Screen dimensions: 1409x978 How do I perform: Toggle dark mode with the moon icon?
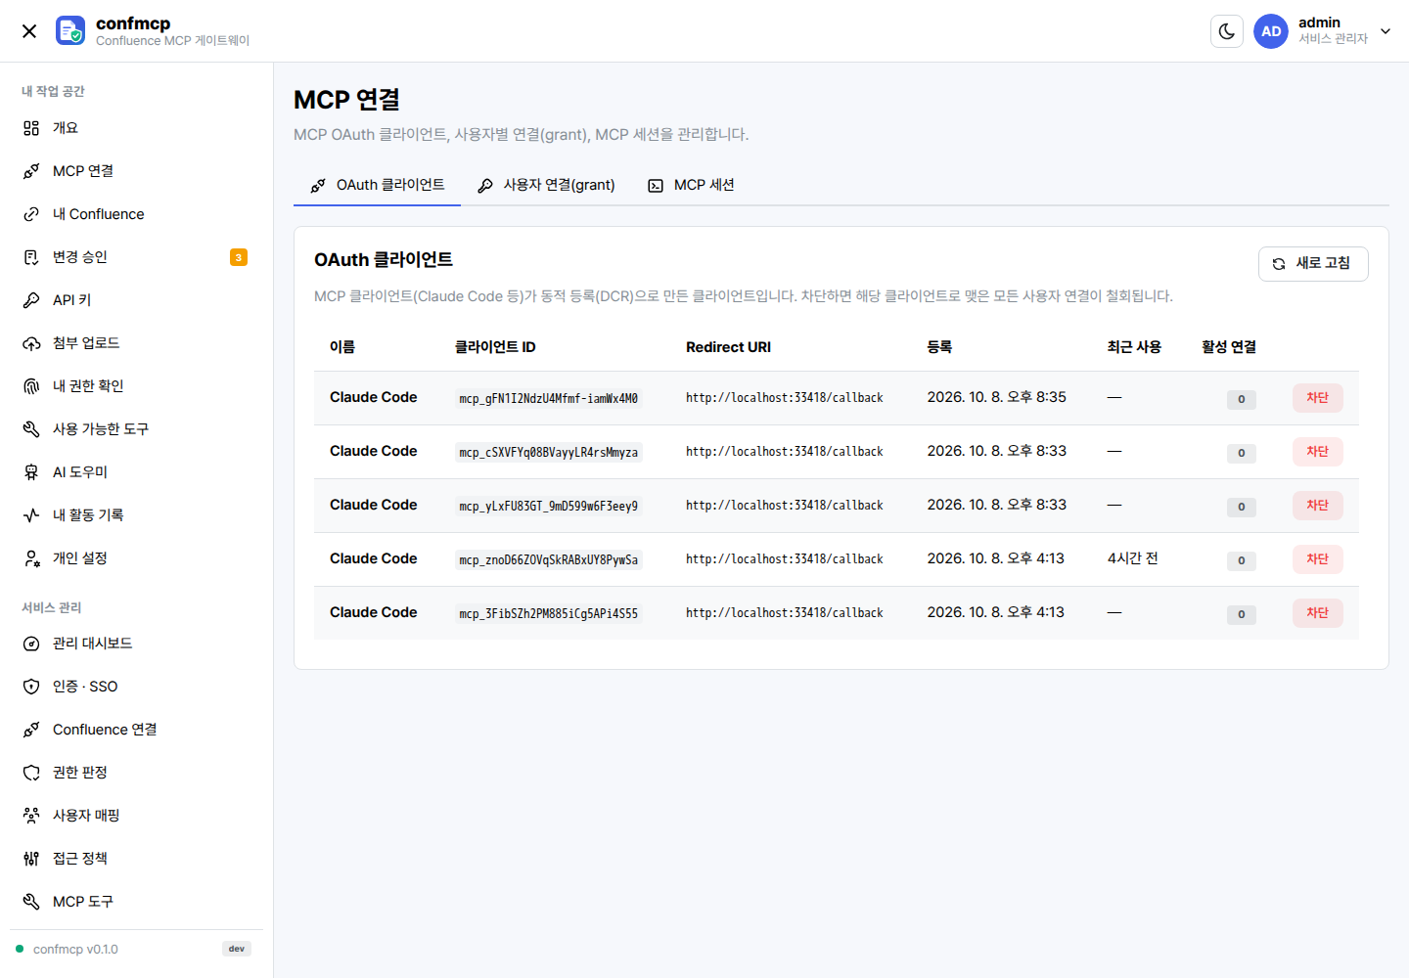(1227, 31)
